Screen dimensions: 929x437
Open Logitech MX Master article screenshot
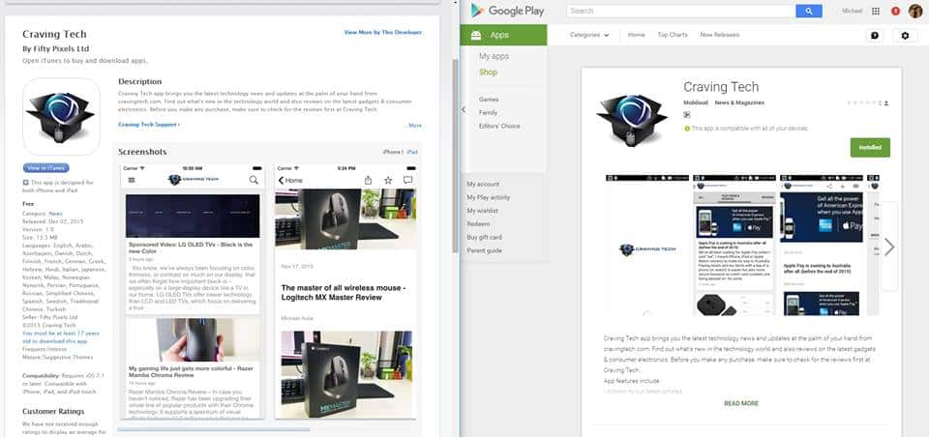tap(345, 291)
